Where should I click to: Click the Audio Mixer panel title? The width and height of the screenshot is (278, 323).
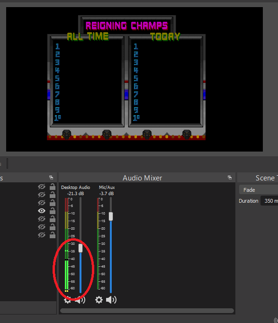point(142,178)
